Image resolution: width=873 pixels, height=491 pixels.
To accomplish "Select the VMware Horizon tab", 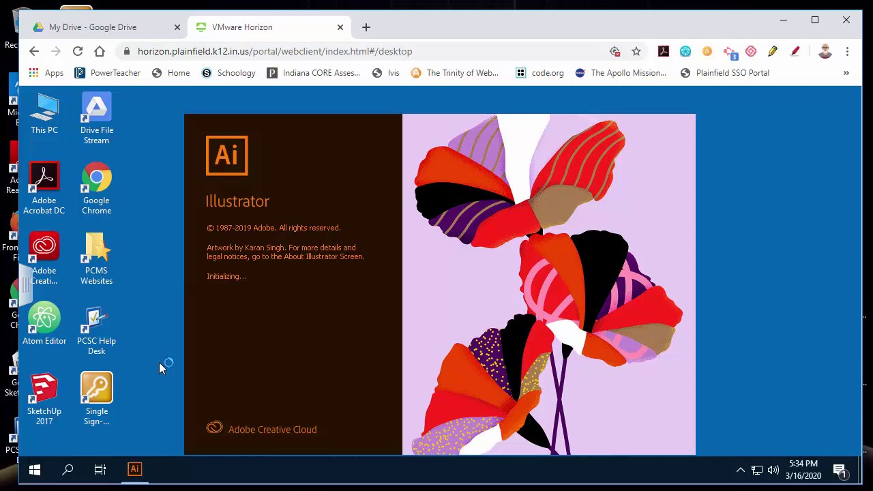I will tap(270, 27).
